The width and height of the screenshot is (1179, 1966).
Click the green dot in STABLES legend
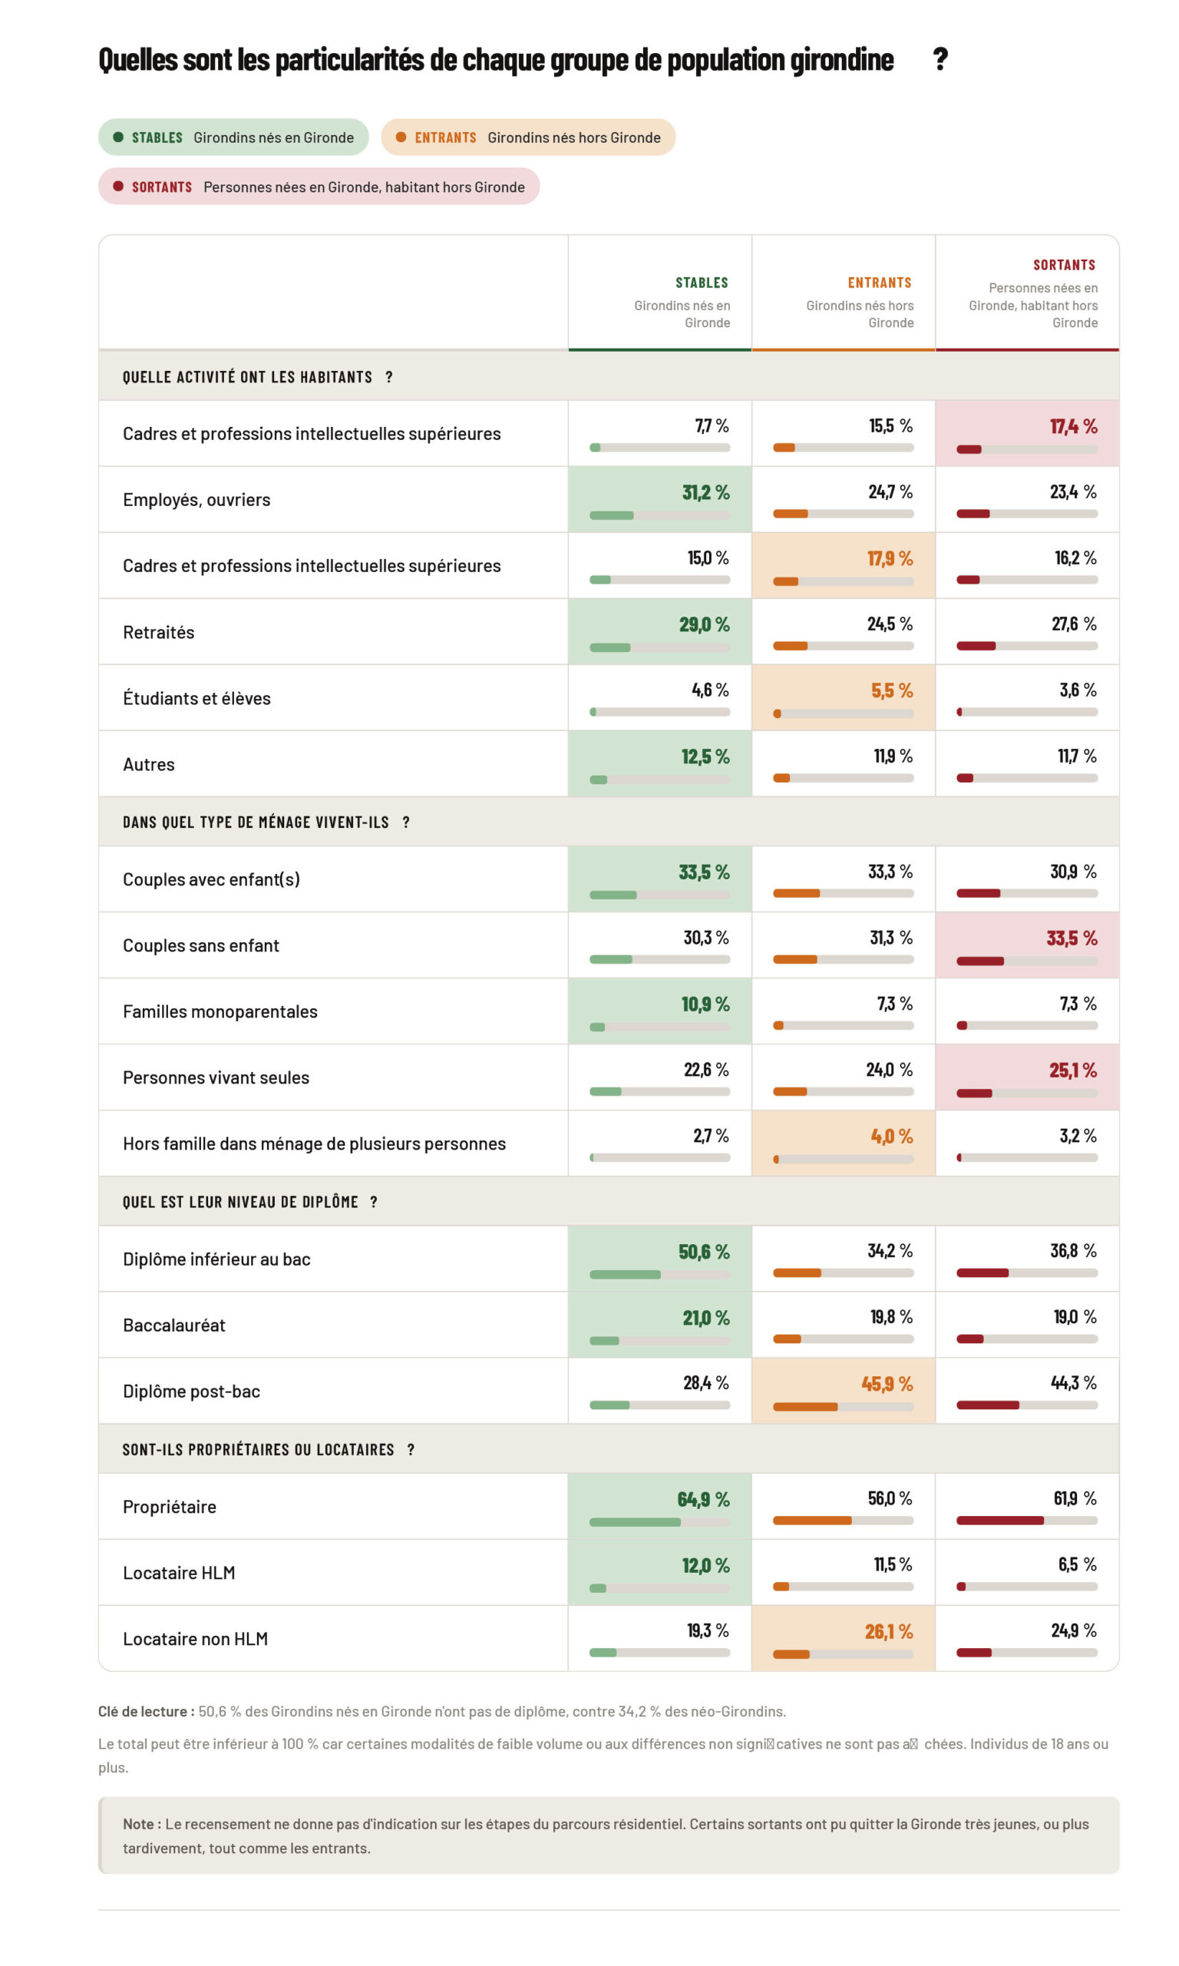pos(118,137)
